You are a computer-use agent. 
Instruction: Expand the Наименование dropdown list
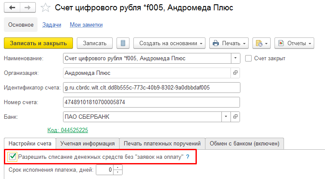pyautogui.click(x=235, y=58)
